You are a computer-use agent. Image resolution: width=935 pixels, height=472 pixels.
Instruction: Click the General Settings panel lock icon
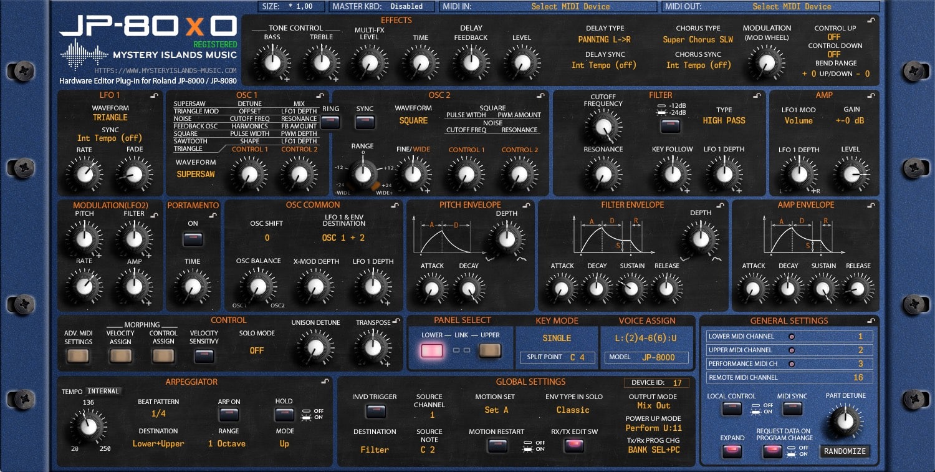pyautogui.click(x=871, y=320)
